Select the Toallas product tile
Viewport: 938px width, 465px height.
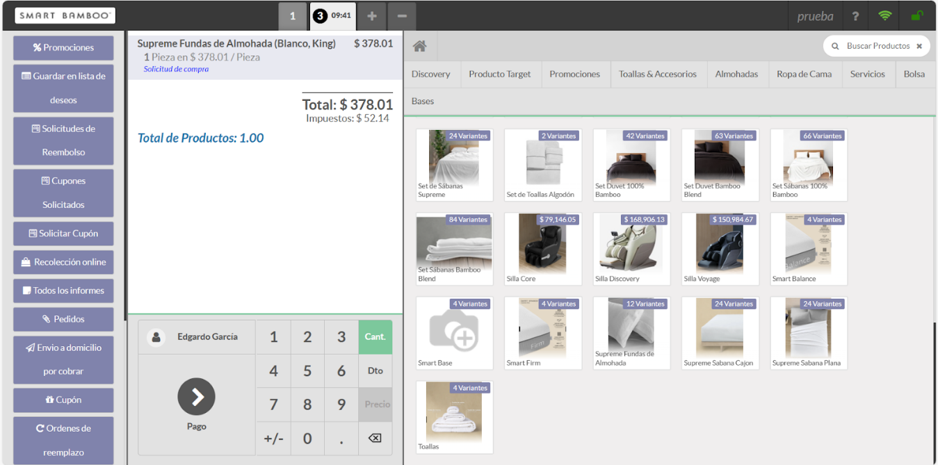coord(455,417)
